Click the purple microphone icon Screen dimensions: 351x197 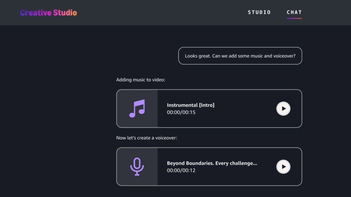(x=137, y=167)
